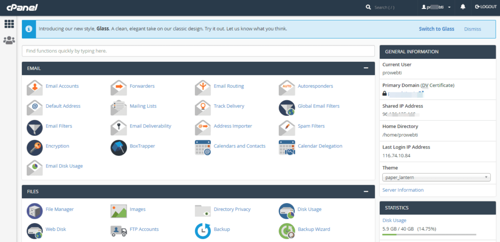Collapse the FILES section
The width and height of the screenshot is (500, 242).
coord(366,192)
